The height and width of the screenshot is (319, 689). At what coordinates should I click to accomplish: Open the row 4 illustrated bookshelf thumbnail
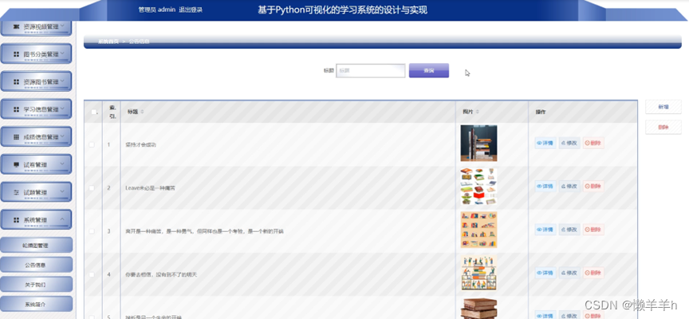pos(478,273)
